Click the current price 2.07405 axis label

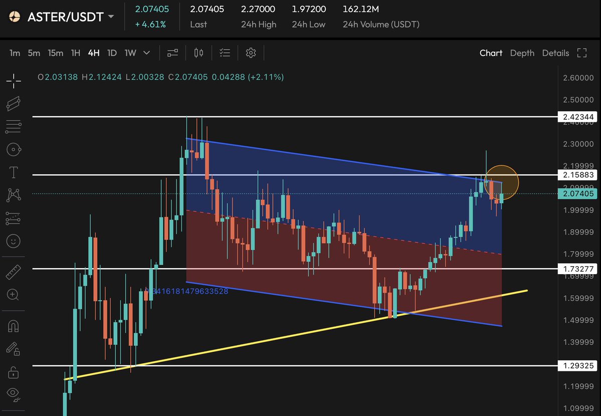(x=577, y=193)
